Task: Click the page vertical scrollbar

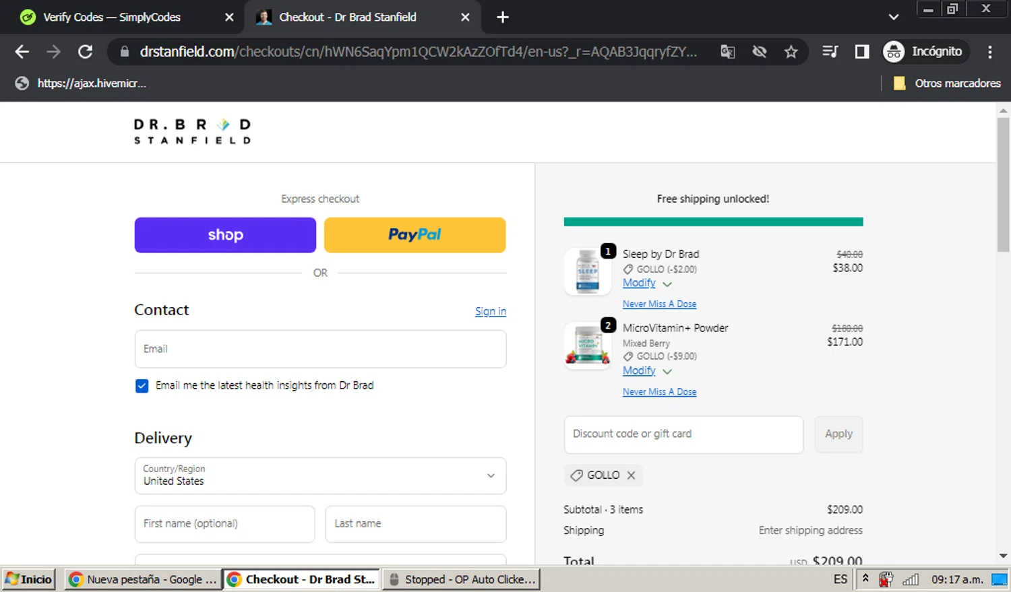Action: point(1003,185)
